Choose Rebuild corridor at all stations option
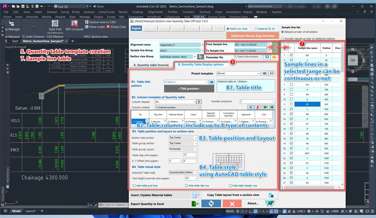Viewport: 376px width, 218px height. pos(282,32)
